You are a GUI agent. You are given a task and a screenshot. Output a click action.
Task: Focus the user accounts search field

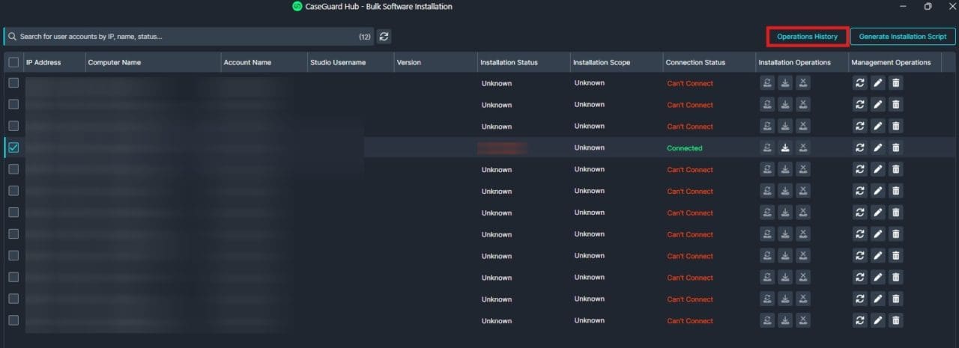coord(180,36)
